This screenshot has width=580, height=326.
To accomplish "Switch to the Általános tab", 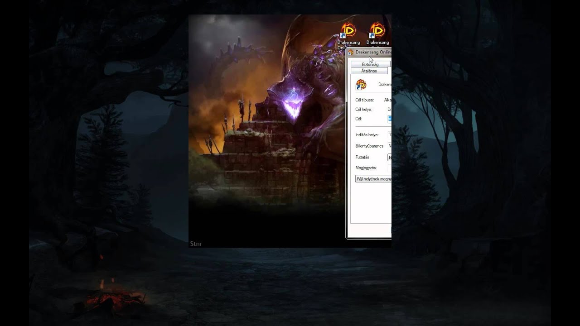I will [369, 71].
